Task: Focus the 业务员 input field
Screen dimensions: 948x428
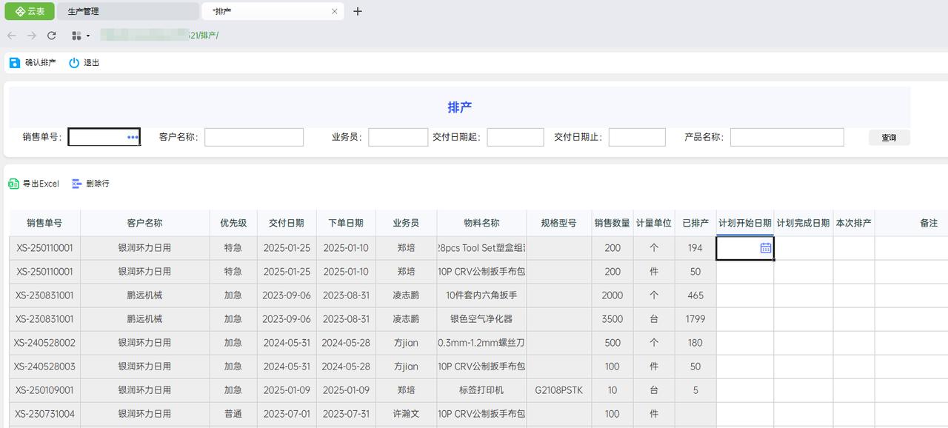Action: (398, 137)
